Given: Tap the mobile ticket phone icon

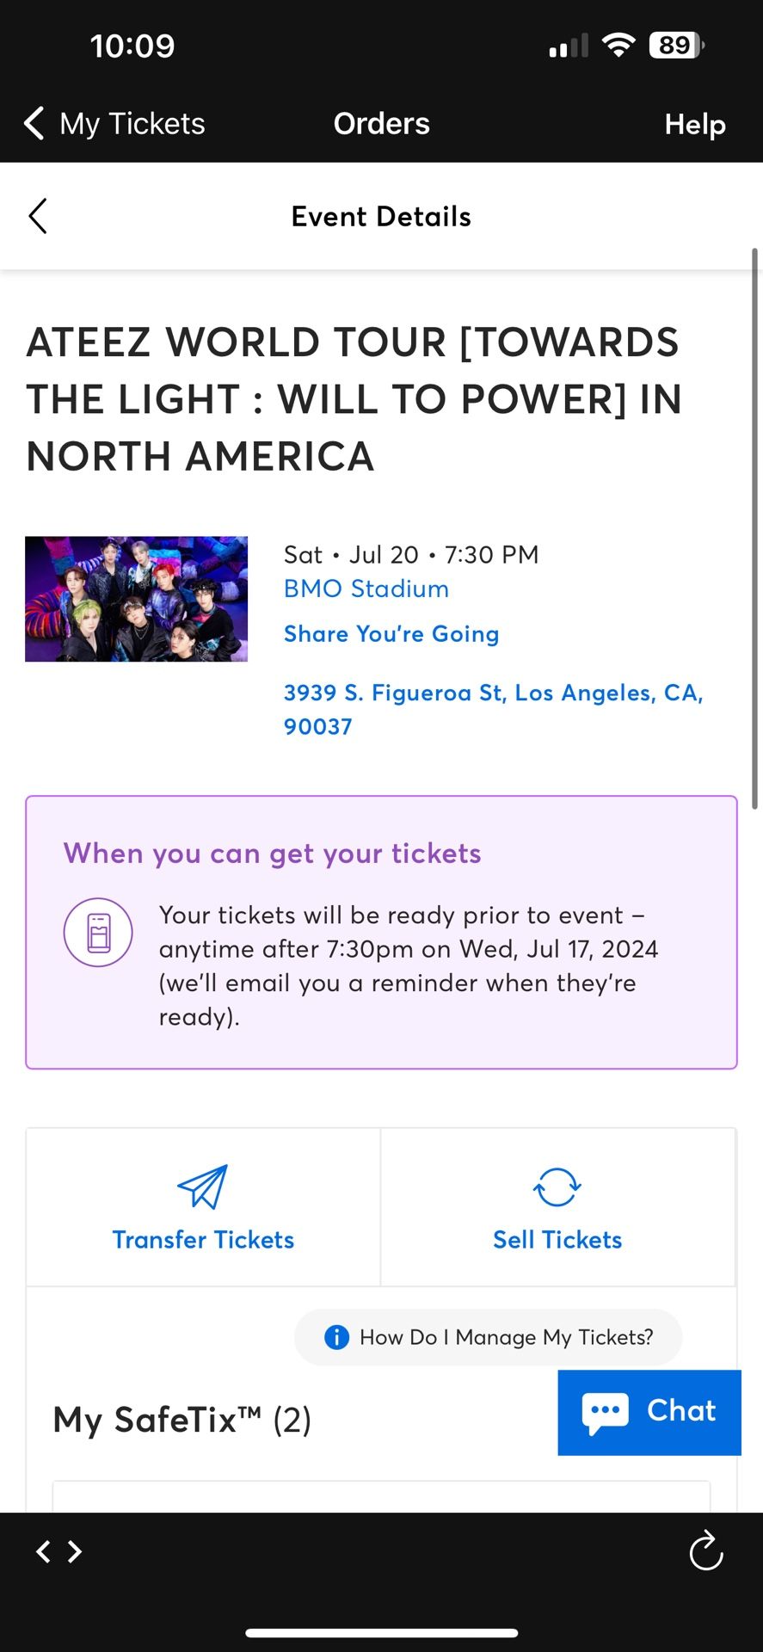Looking at the screenshot, I should (x=98, y=933).
